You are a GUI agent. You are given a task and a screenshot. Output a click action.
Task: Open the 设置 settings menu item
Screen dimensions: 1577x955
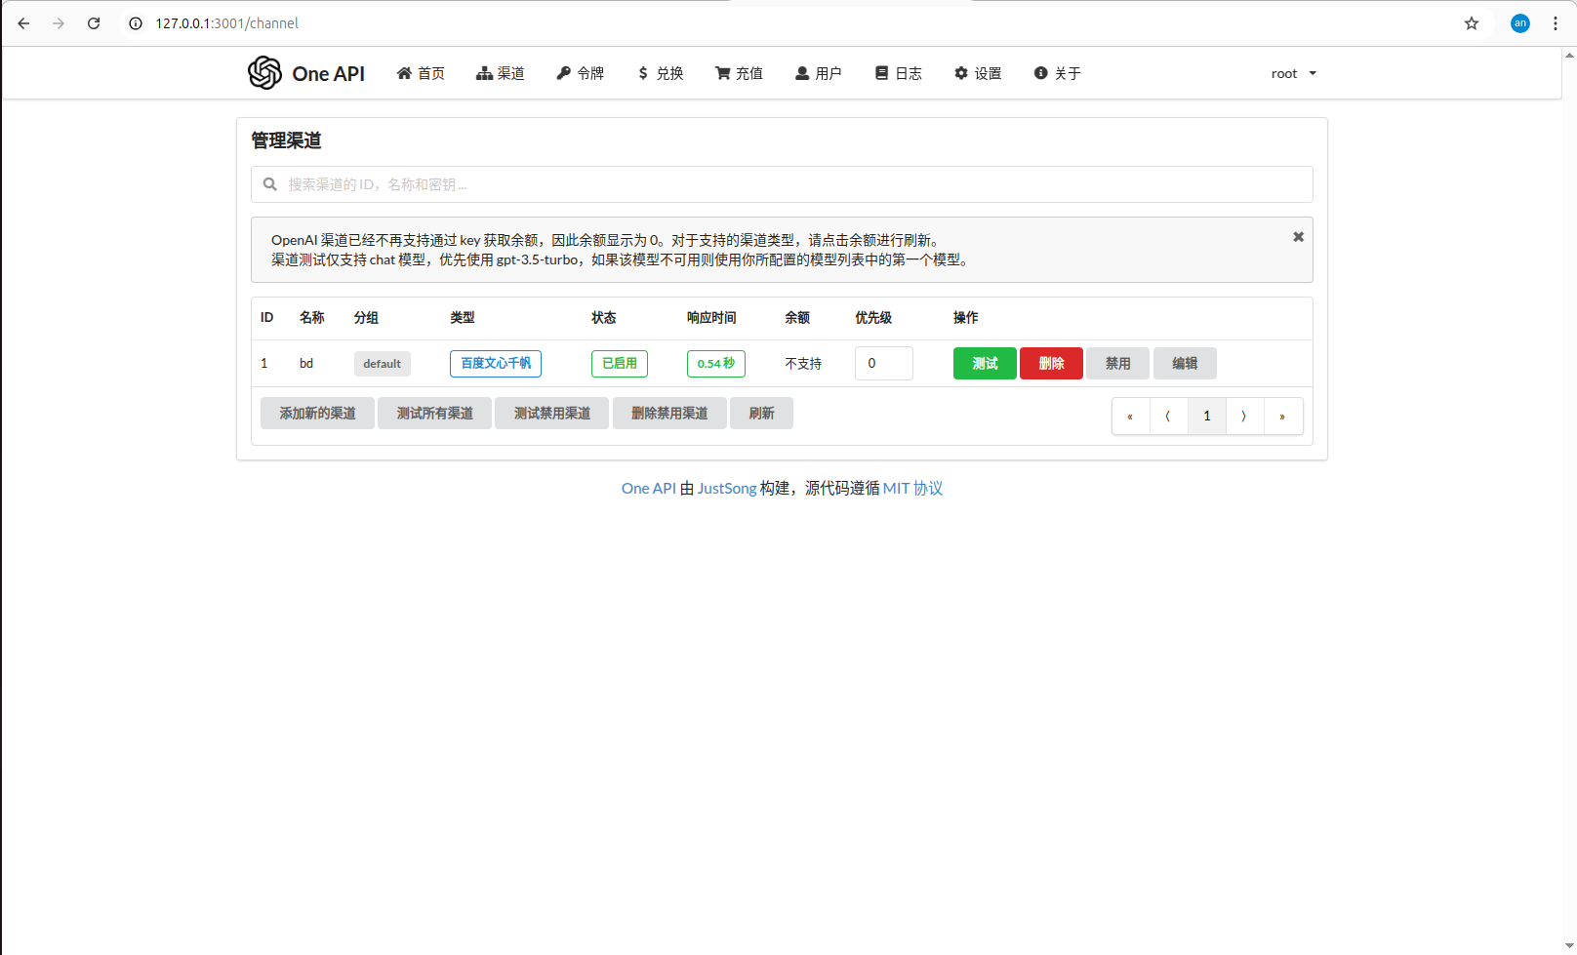coord(978,74)
